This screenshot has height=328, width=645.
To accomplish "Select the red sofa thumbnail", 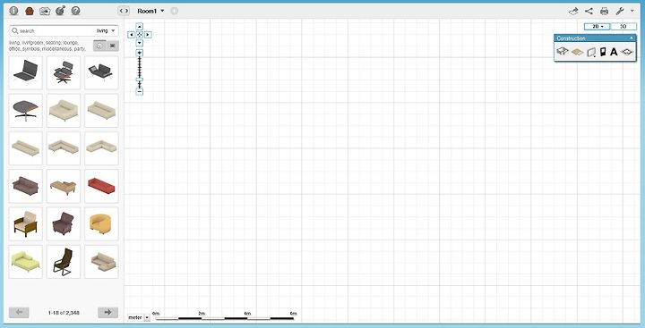I will click(101, 186).
